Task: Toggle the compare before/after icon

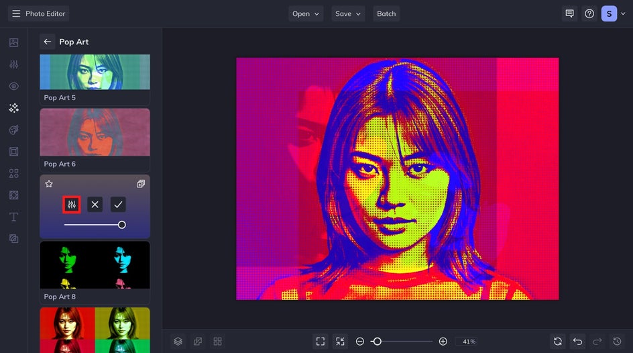Action: [198, 342]
